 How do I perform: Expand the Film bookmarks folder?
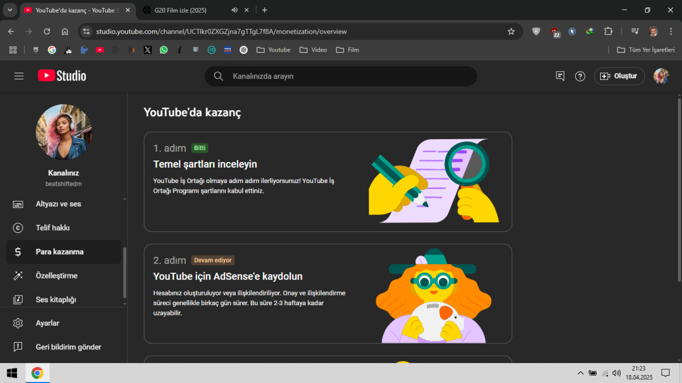click(348, 50)
